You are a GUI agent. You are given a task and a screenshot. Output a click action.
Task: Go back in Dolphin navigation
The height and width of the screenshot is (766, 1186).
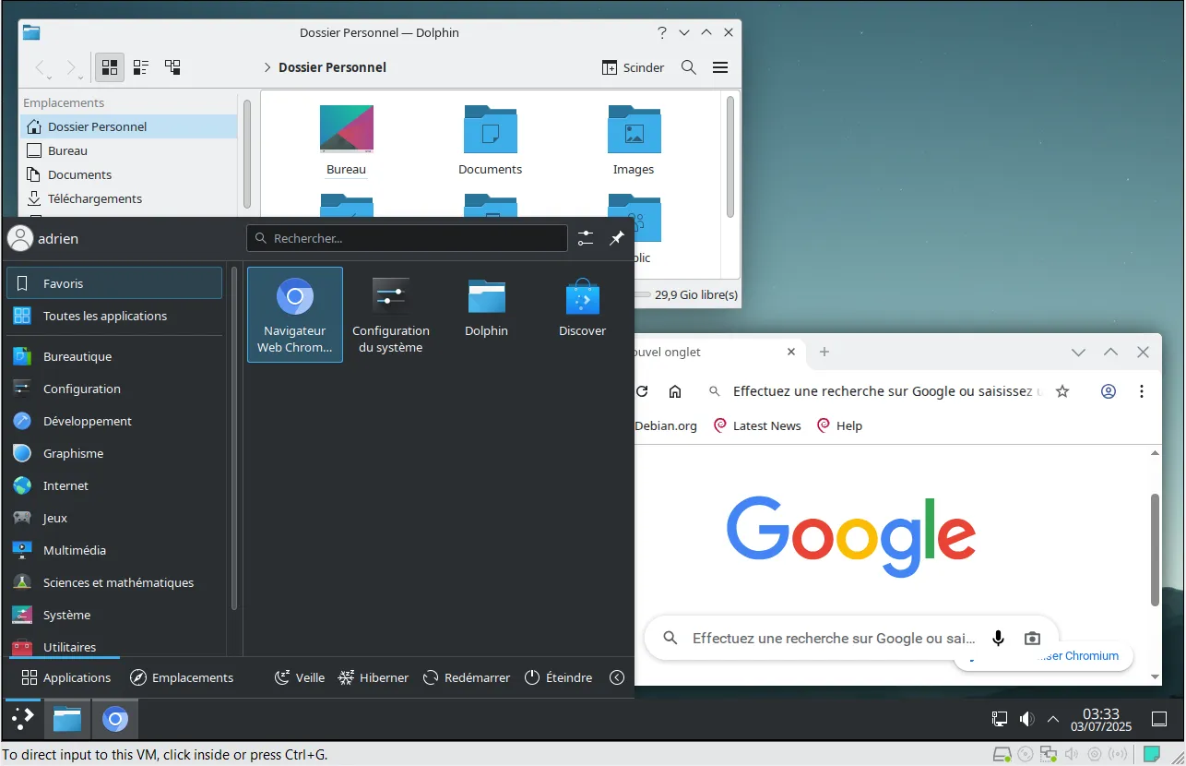40,67
